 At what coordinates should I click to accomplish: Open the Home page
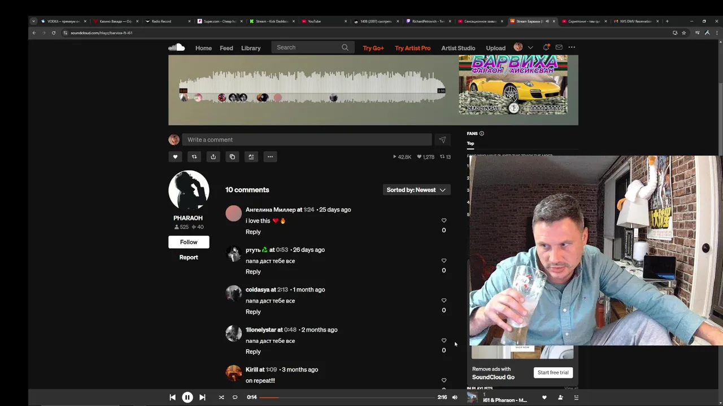click(x=203, y=48)
